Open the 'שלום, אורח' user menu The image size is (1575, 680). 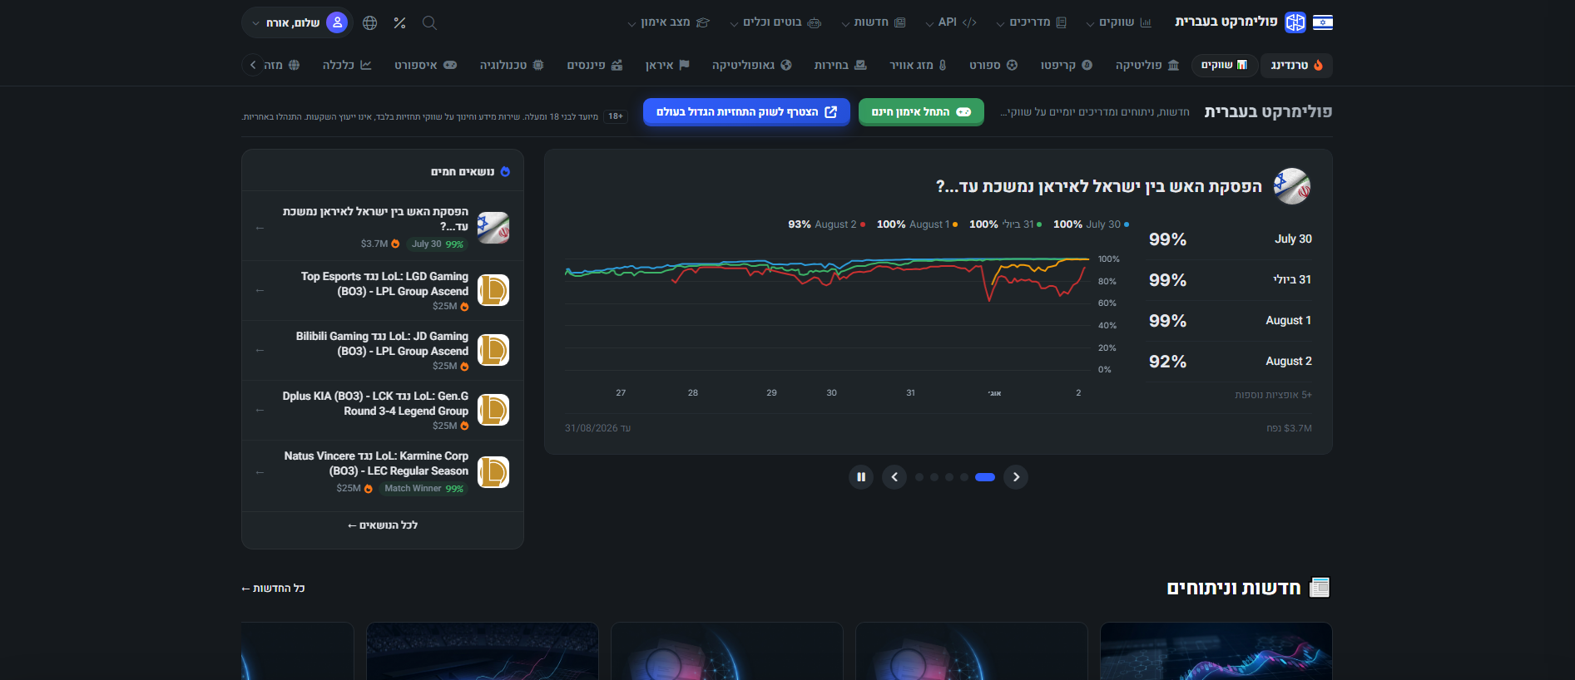[x=297, y=22]
